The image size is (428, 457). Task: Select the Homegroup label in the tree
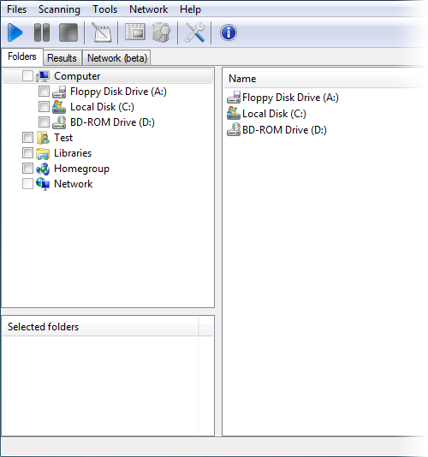(81, 169)
